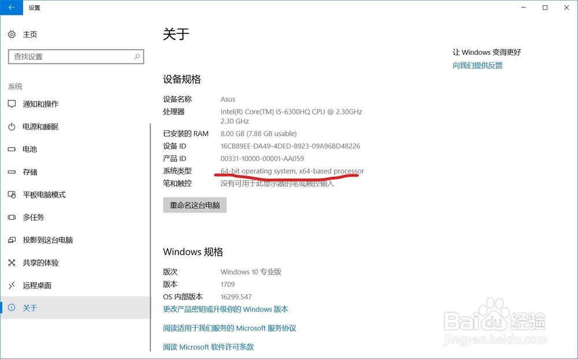
Task: Click the back arrow in the title bar
Action: [x=12, y=8]
